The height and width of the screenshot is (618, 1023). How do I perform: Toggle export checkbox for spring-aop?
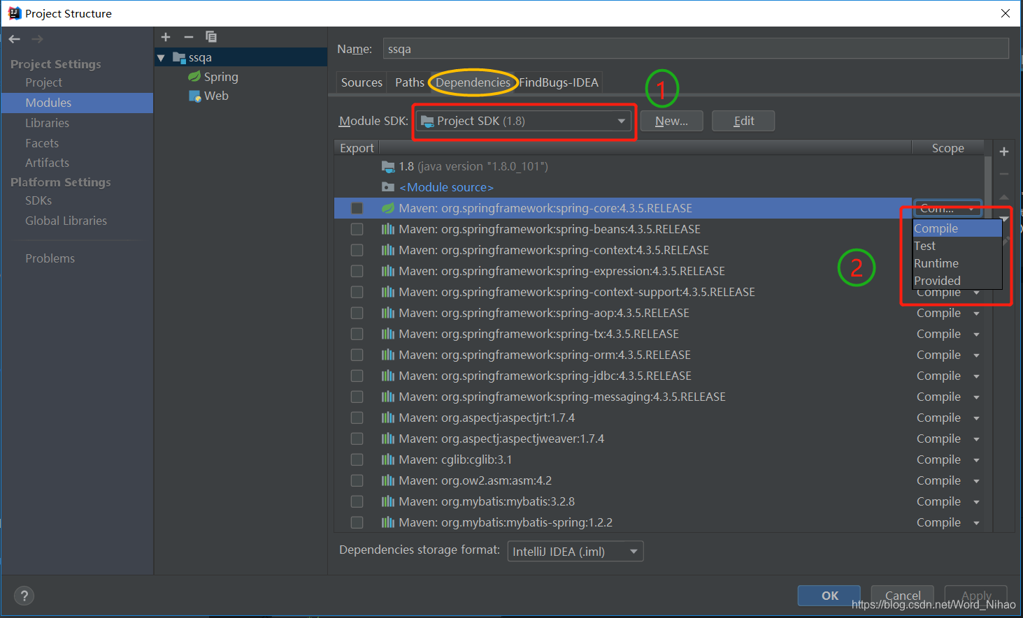357,313
